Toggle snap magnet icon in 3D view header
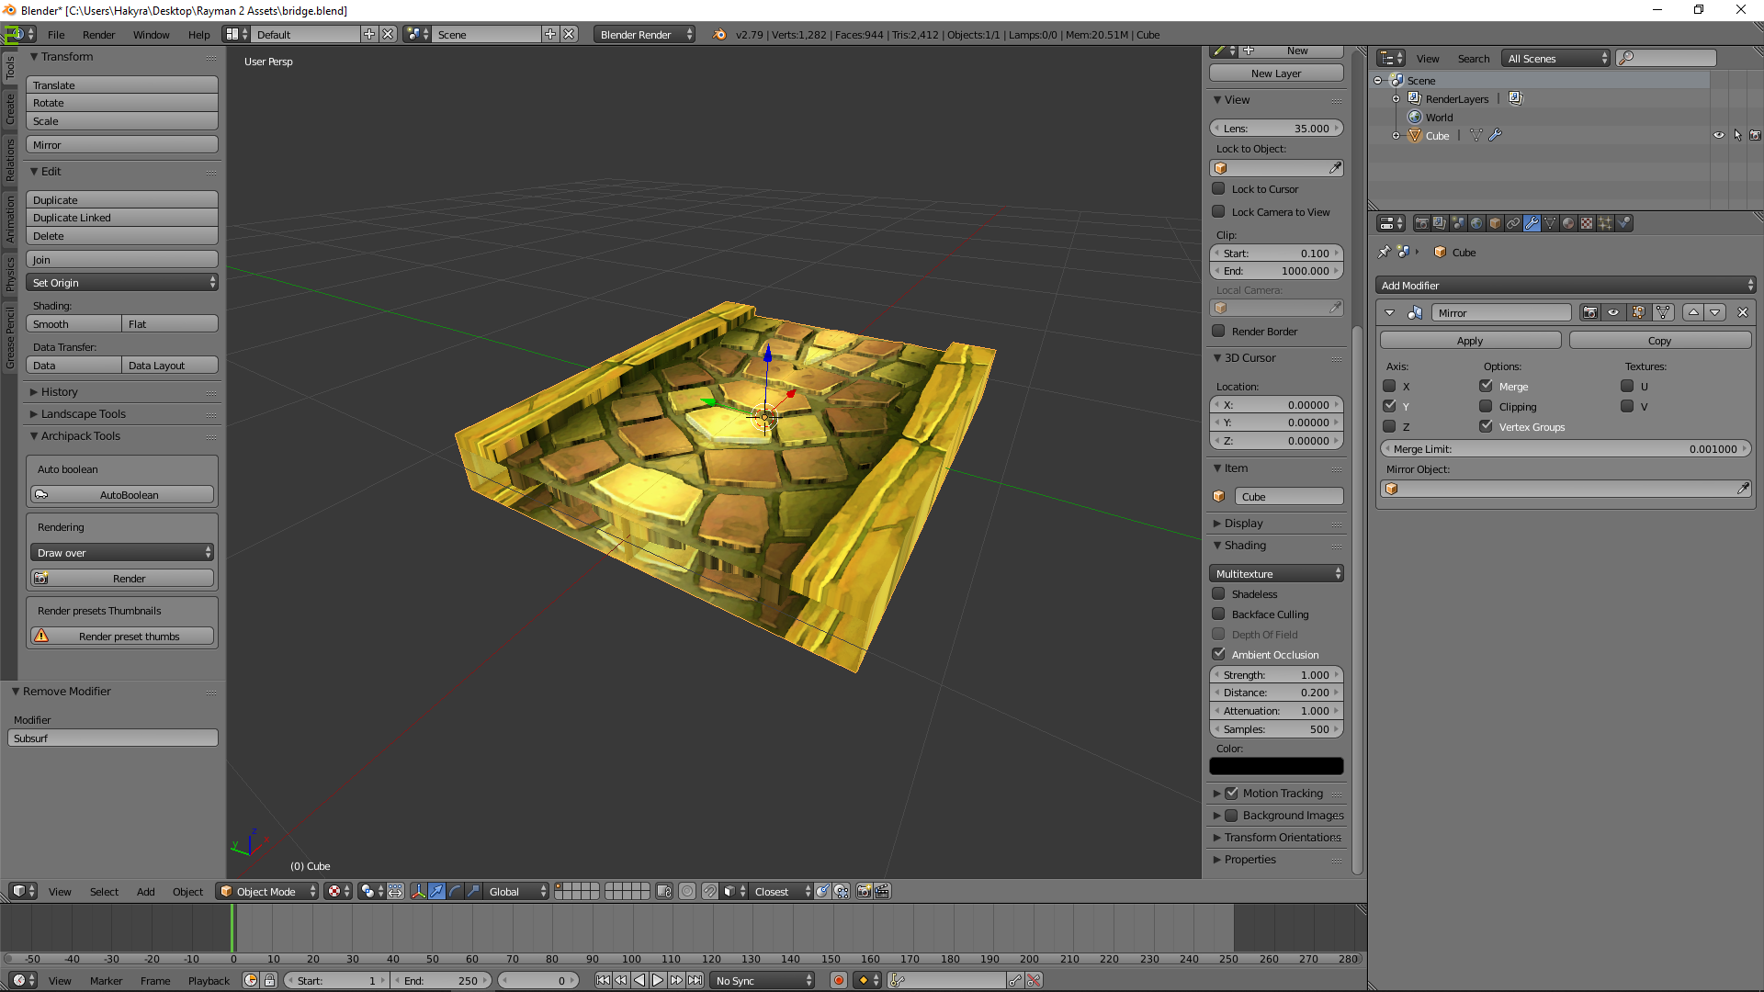The image size is (1764, 992). (710, 891)
